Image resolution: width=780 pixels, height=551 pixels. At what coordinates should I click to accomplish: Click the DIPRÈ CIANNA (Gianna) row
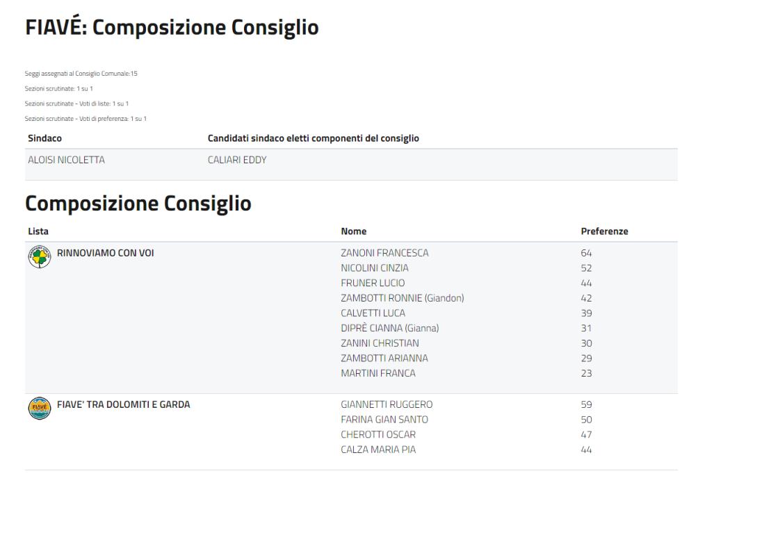point(389,328)
